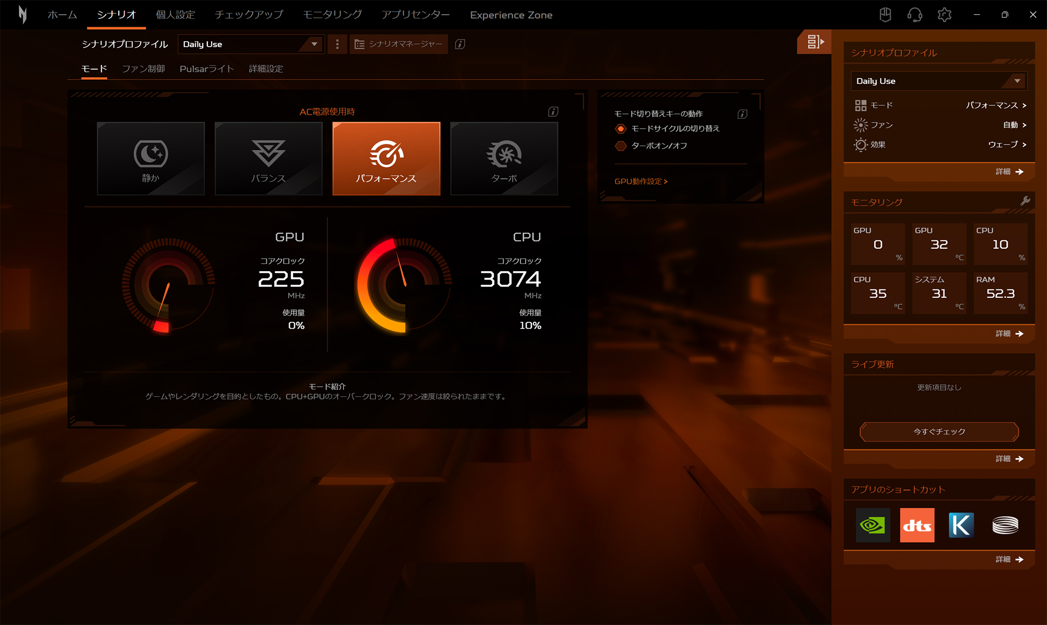Image resolution: width=1047 pixels, height=625 pixels.
Task: Open the NVIDIA app shortcut
Action: click(873, 525)
